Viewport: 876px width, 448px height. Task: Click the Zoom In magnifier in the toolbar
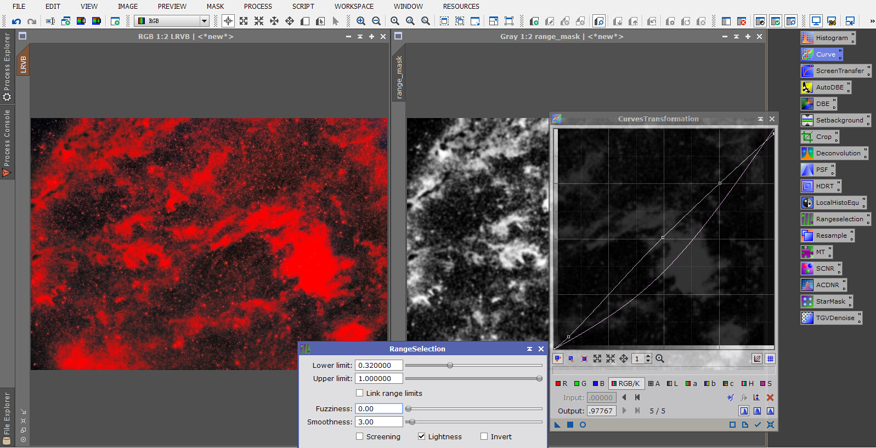pos(361,21)
